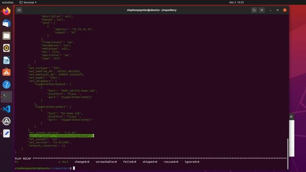Maximize the terminal window
306x172 pixels.
pos(277,10)
